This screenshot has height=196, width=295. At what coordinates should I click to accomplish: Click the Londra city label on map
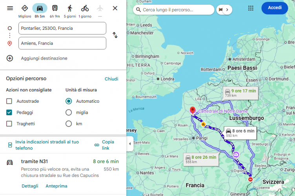(167, 79)
